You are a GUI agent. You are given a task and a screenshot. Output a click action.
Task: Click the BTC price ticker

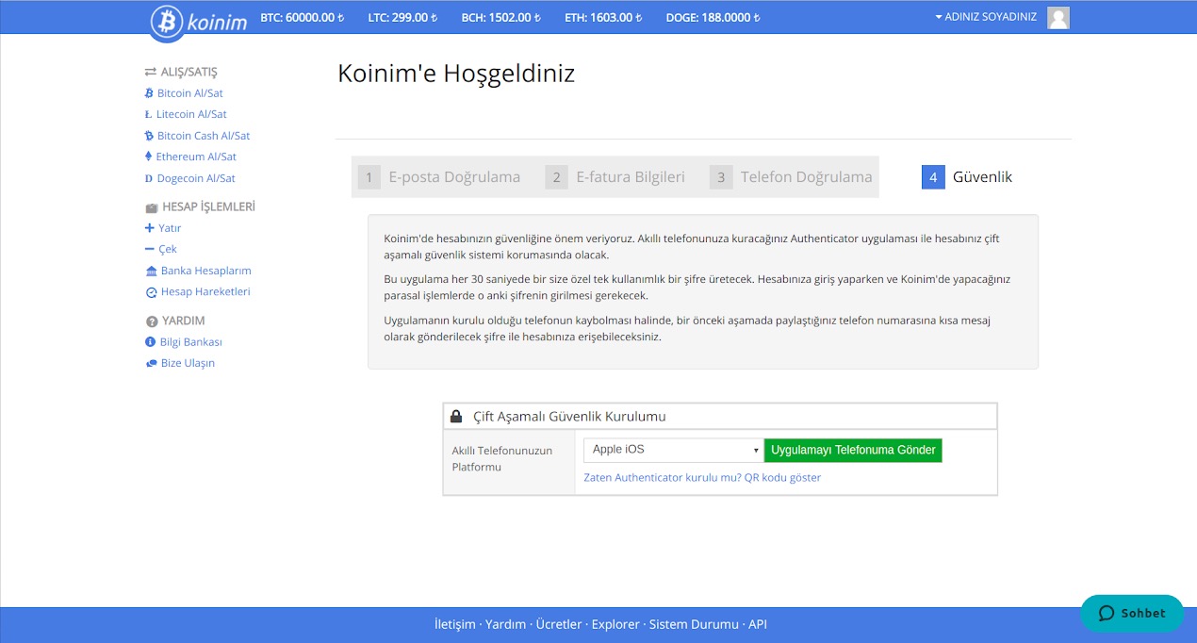(x=302, y=17)
